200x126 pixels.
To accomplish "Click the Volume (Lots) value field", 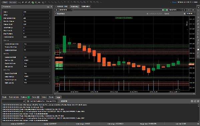I will pyautogui.click(x=37, y=24).
